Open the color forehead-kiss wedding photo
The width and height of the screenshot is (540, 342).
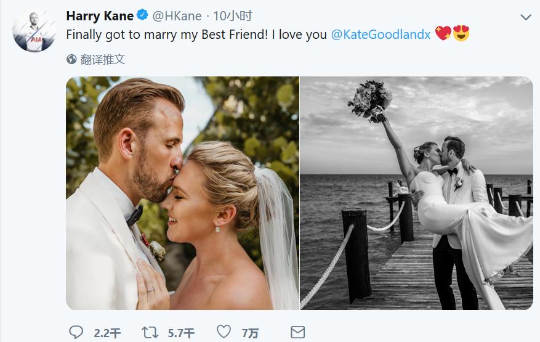(x=182, y=193)
